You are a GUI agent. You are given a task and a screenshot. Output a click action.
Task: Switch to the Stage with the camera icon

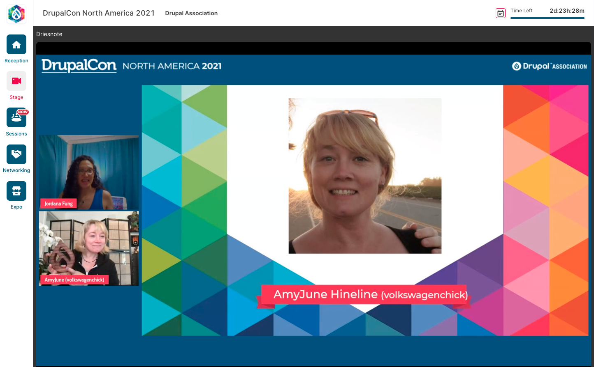(16, 80)
